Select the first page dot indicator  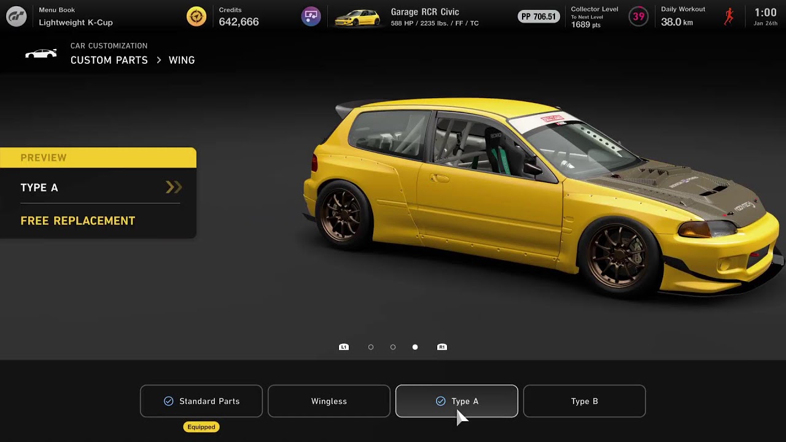[x=371, y=347]
